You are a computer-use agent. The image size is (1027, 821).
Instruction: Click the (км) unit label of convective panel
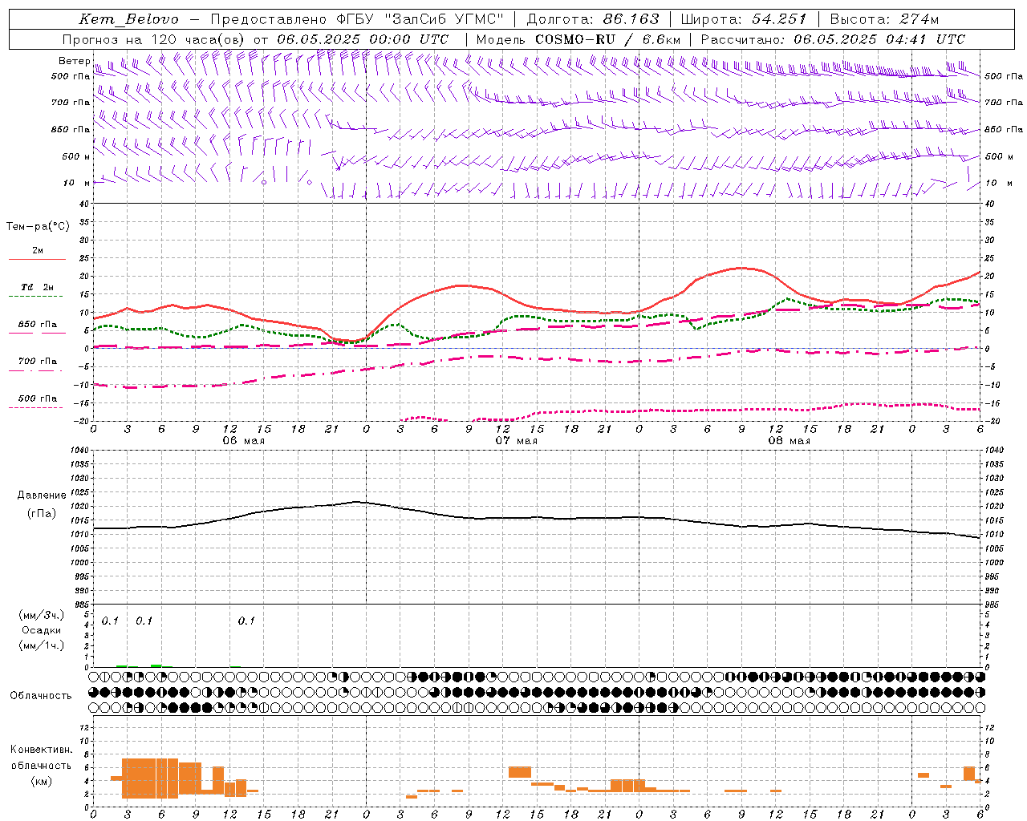[41, 781]
